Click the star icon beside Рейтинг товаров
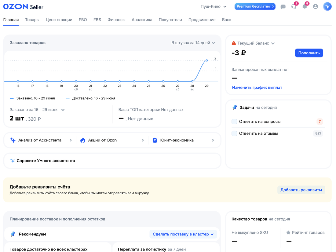336x252 pixels. [288, 232]
